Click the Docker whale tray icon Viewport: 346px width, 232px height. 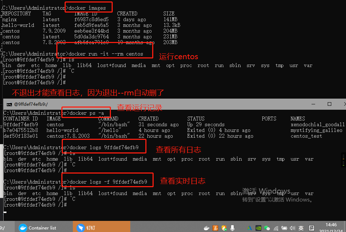coord(206,228)
